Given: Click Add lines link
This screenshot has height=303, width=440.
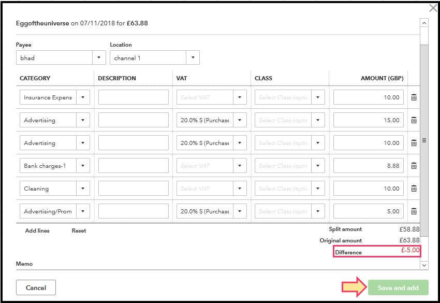Looking at the screenshot, I should point(37,230).
